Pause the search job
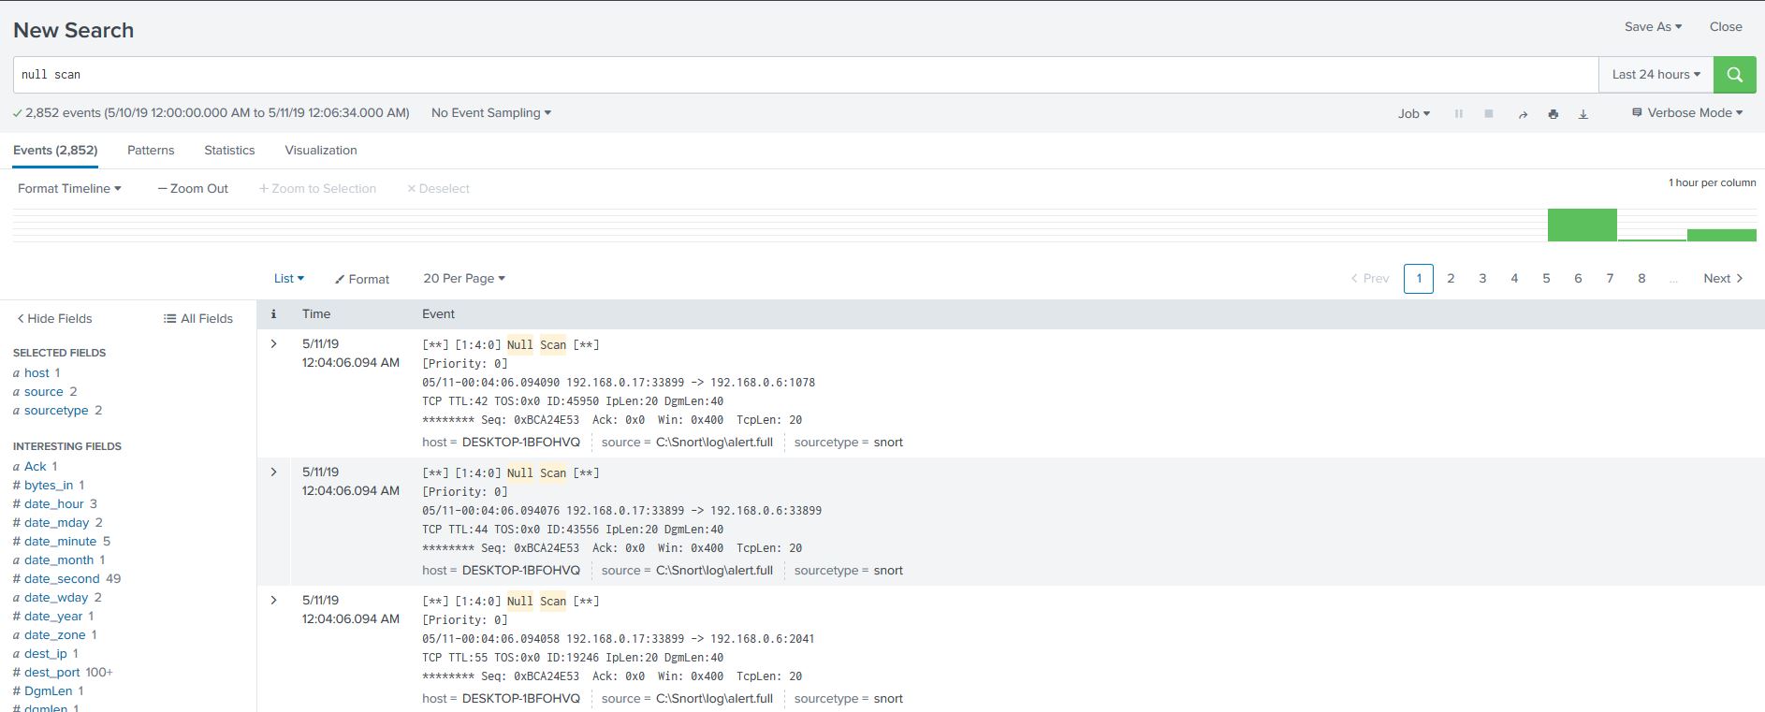This screenshot has width=1765, height=712. pyautogui.click(x=1458, y=114)
